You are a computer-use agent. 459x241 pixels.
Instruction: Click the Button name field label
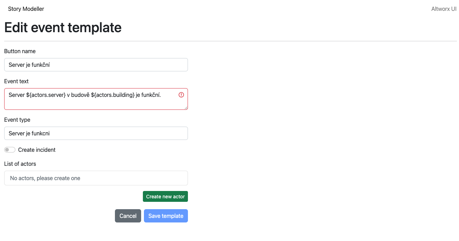[x=20, y=51]
